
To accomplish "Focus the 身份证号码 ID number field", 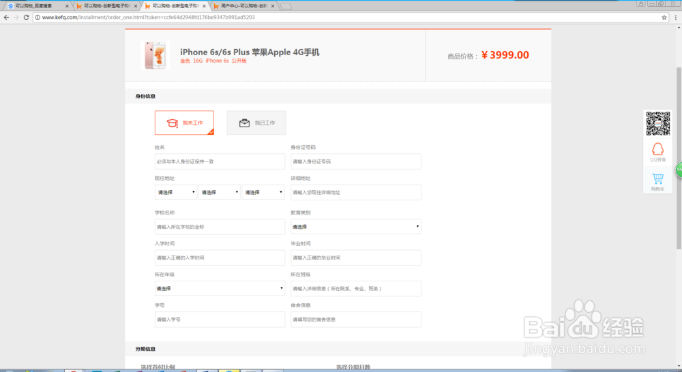I will coord(356,161).
